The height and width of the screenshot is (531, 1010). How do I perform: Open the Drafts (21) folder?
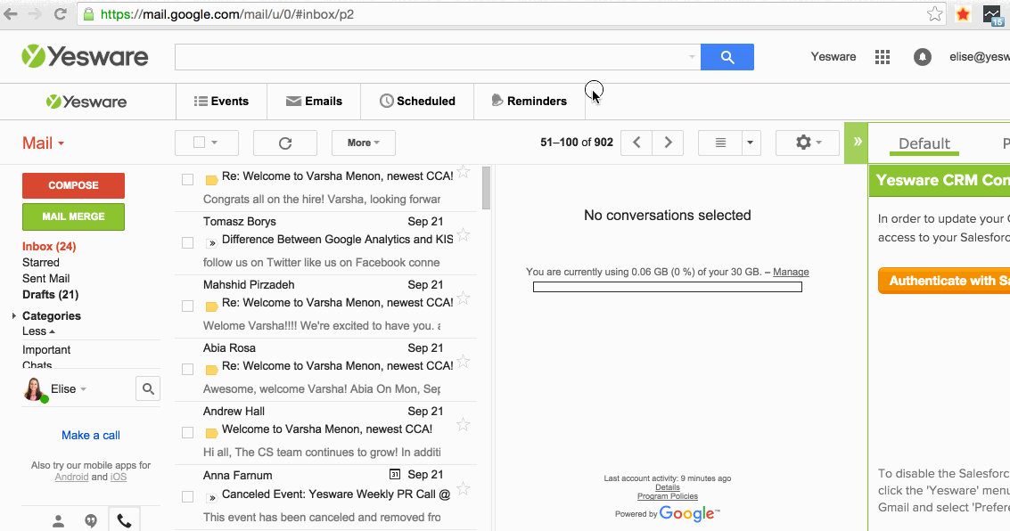(x=50, y=295)
